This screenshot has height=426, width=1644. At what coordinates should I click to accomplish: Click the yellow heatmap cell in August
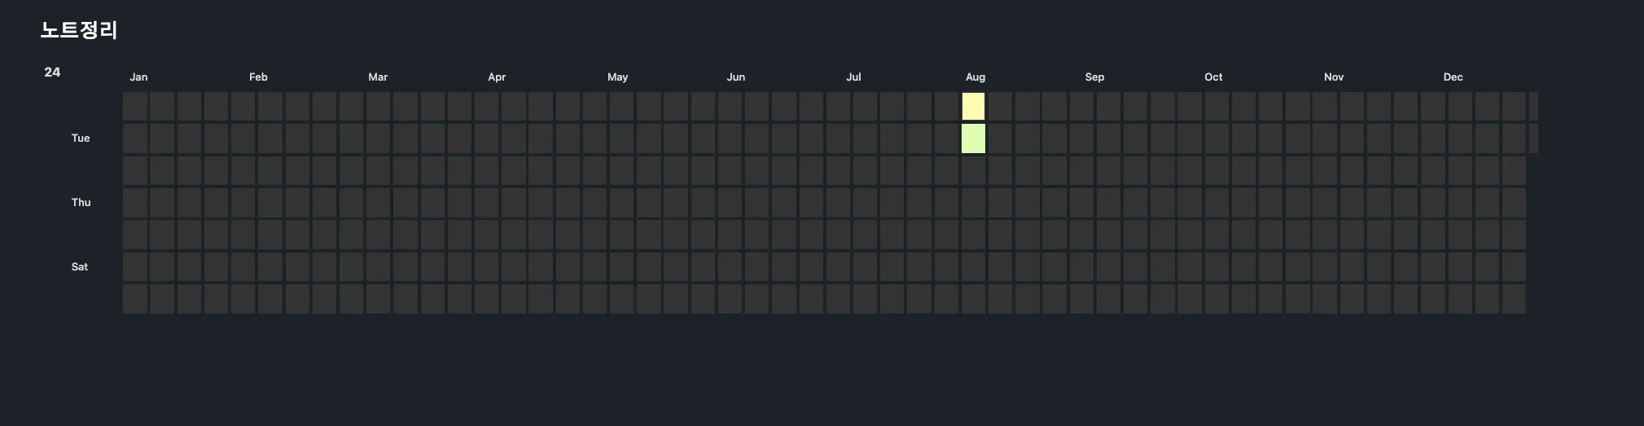pos(973,106)
